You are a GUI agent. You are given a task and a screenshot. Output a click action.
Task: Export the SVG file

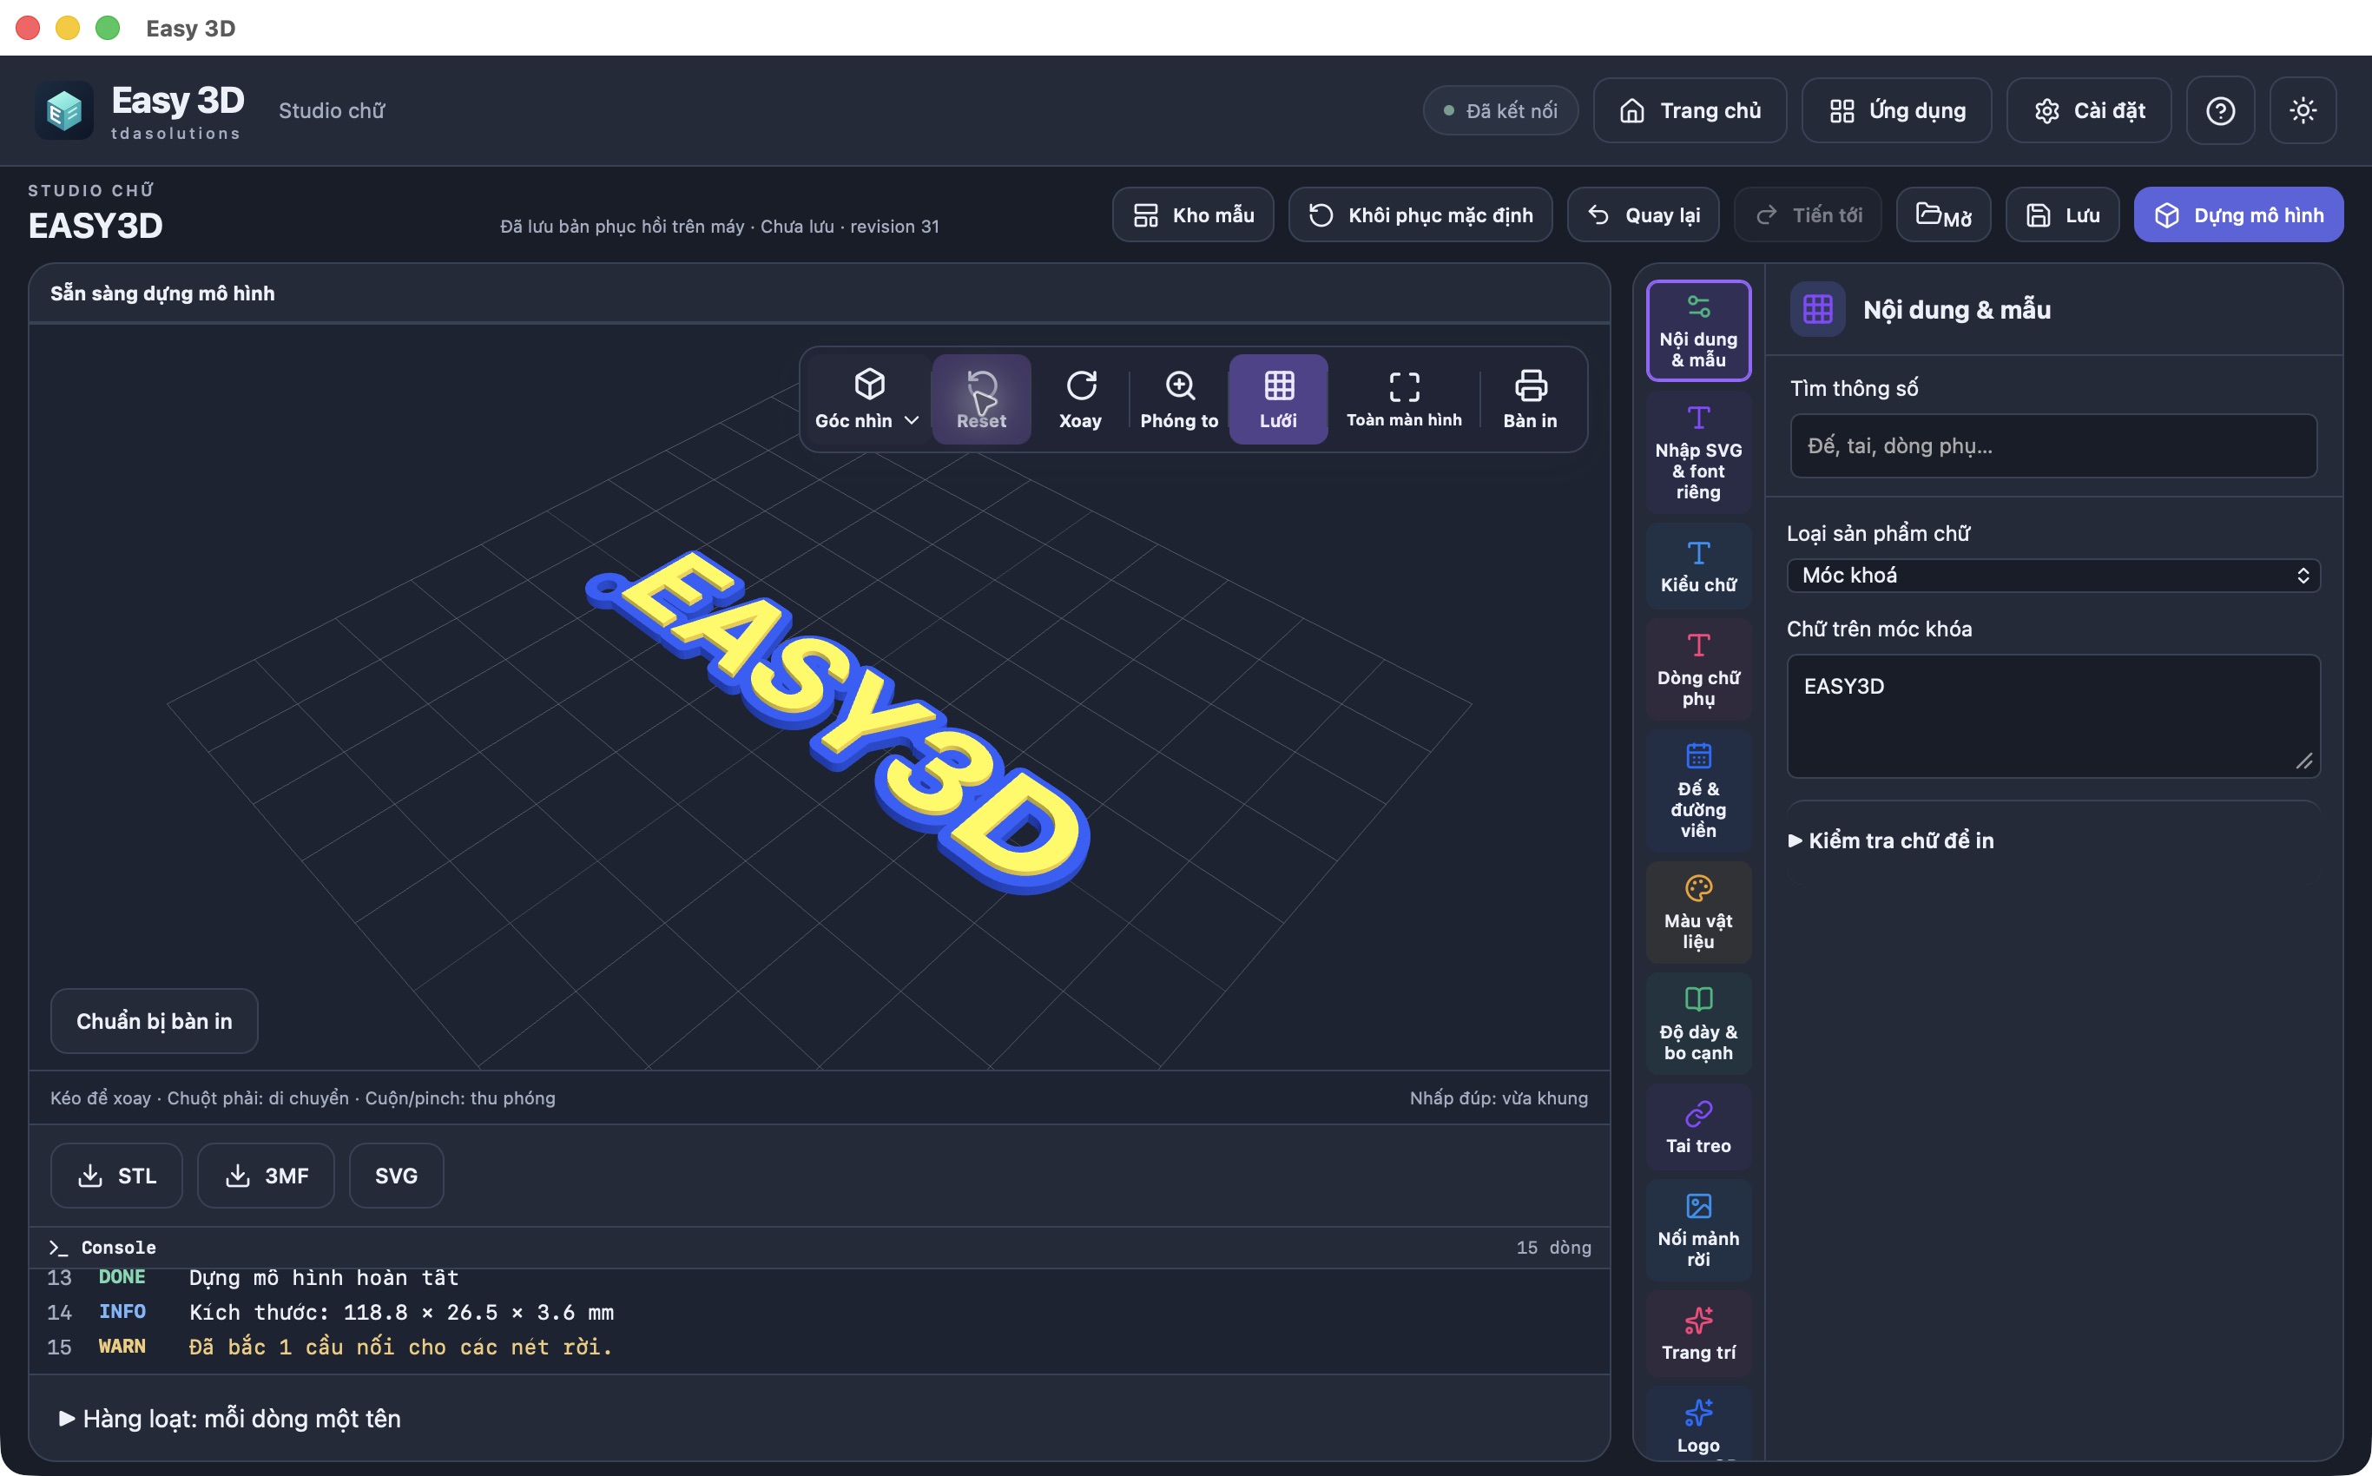tap(396, 1176)
